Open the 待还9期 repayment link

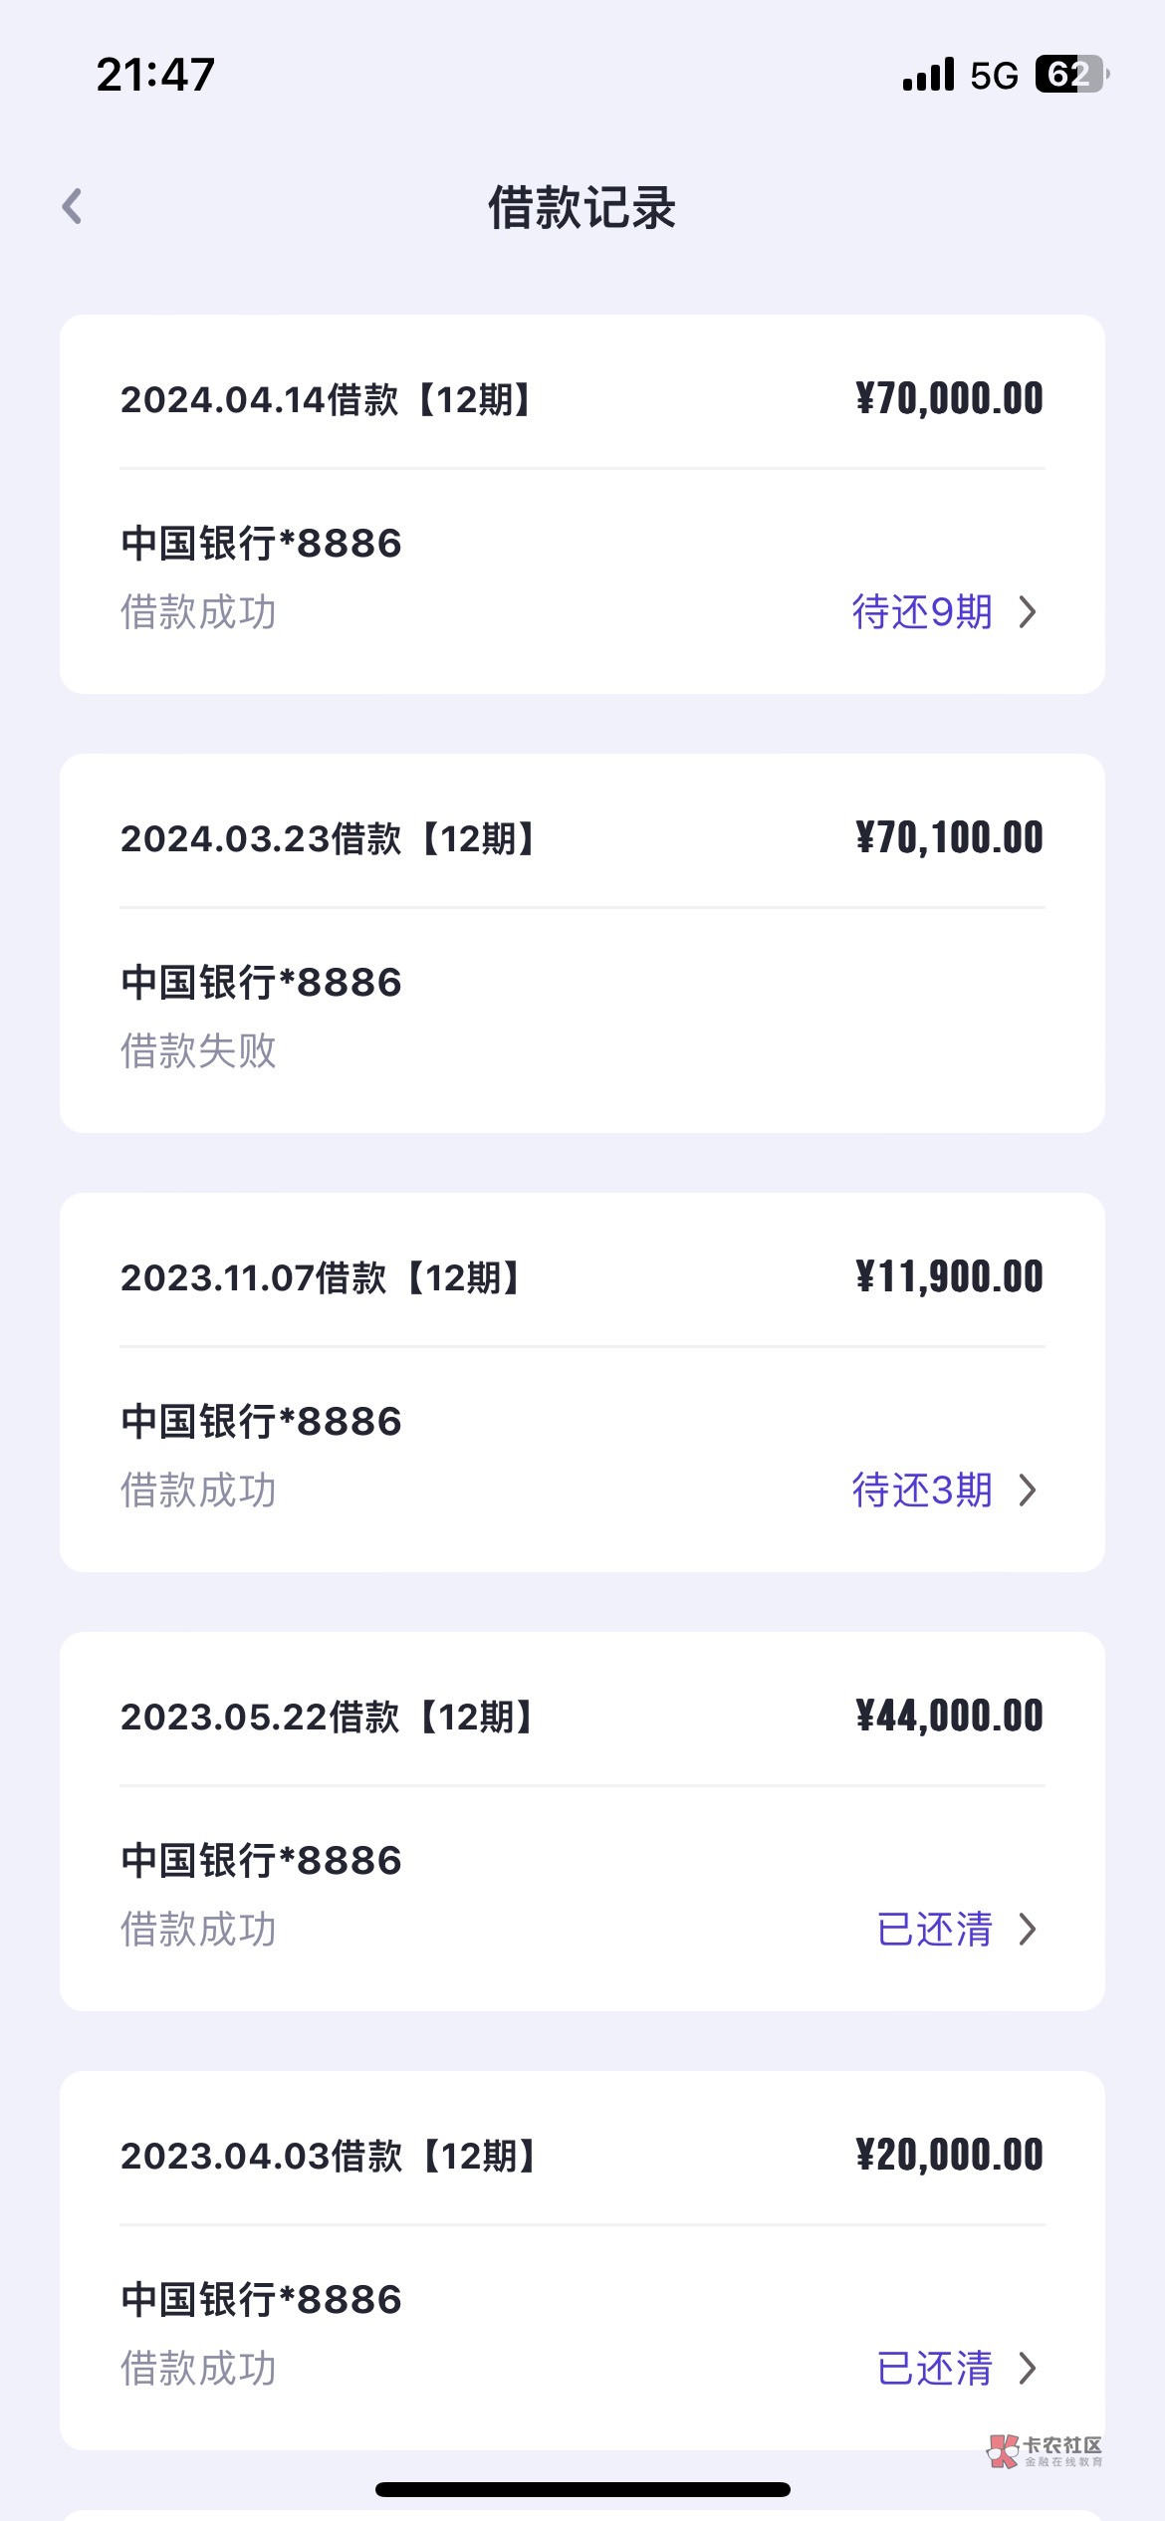[922, 611]
